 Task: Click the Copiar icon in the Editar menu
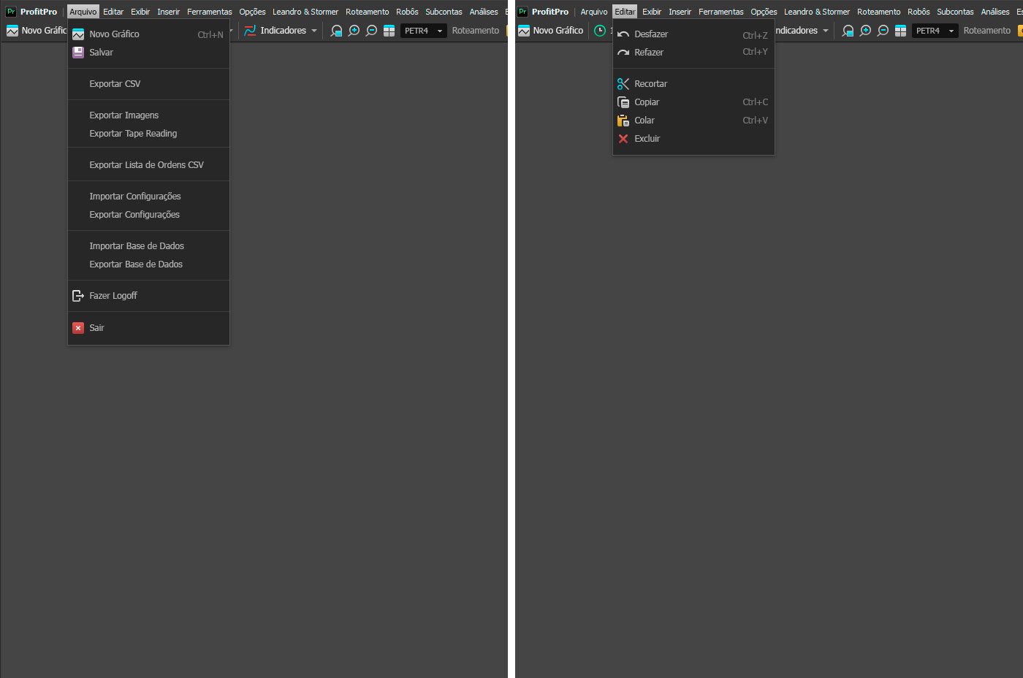623,102
